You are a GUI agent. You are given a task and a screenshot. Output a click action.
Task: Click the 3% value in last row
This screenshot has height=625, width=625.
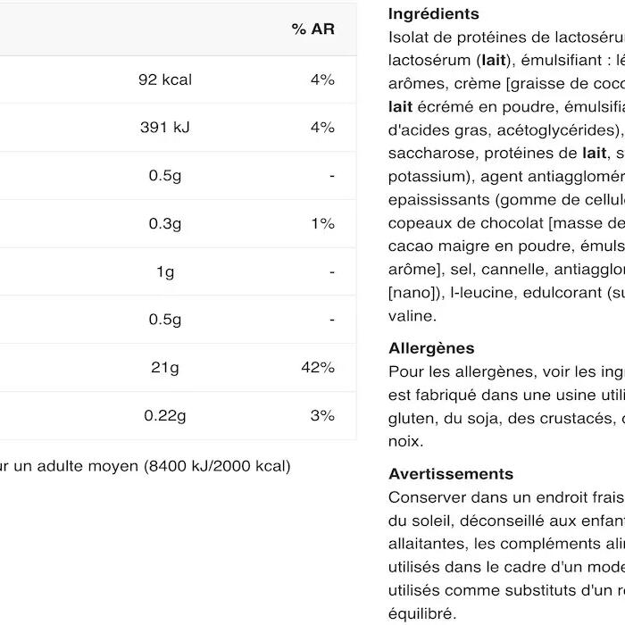tap(322, 416)
